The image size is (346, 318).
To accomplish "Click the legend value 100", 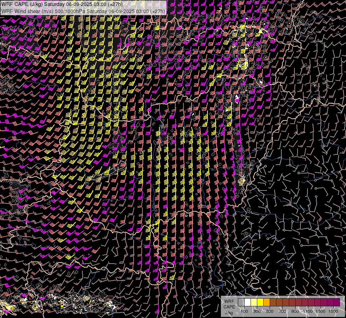I will [244, 311].
